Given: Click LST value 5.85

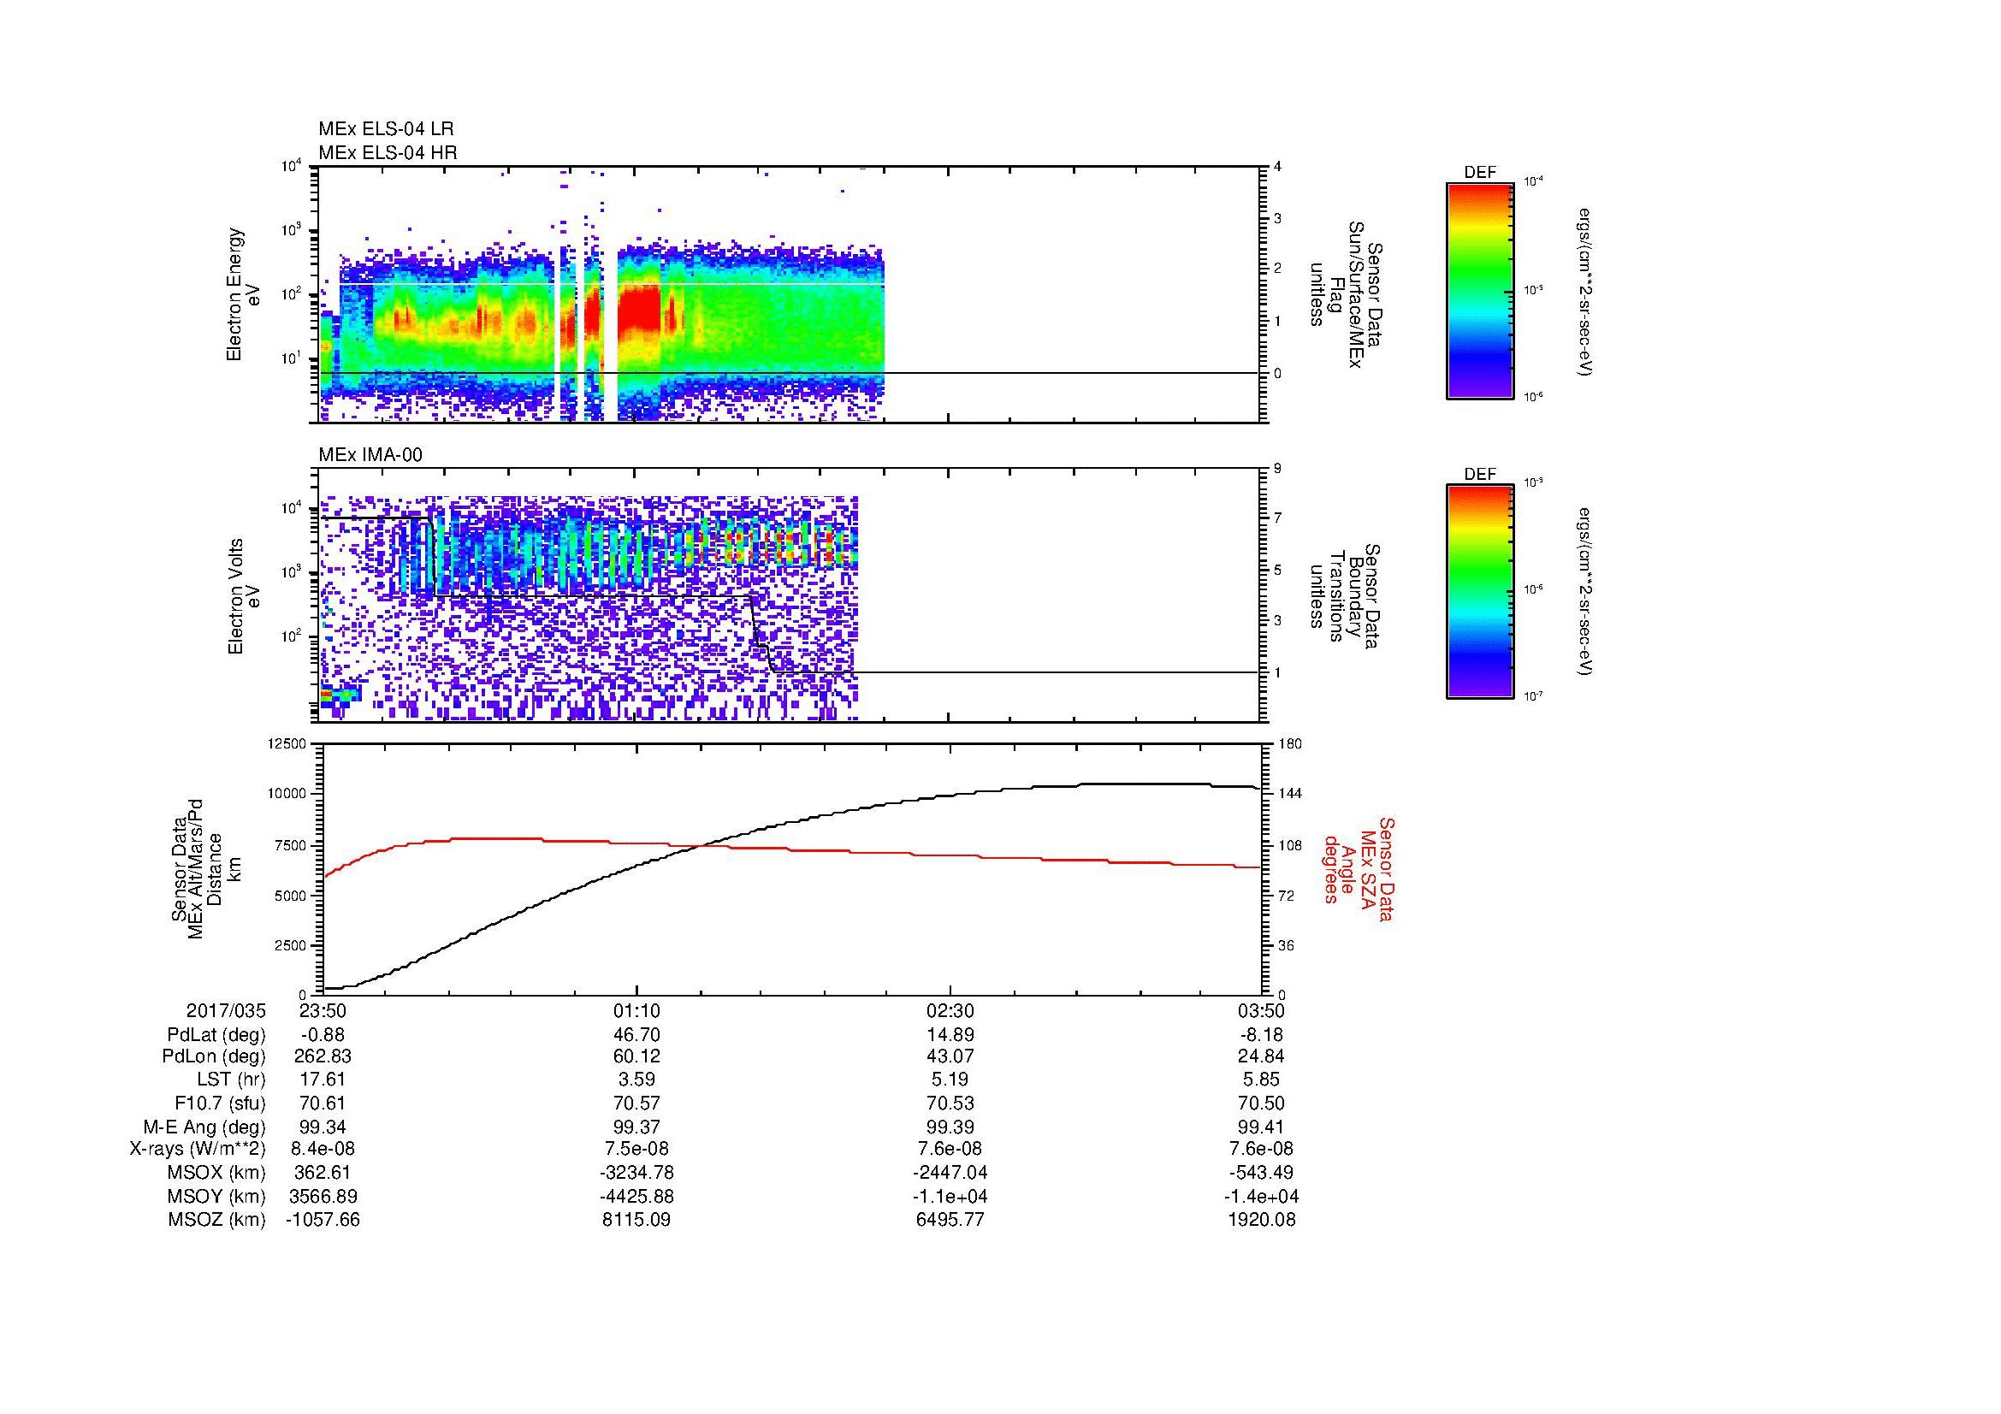Looking at the screenshot, I should point(1262,1080).
